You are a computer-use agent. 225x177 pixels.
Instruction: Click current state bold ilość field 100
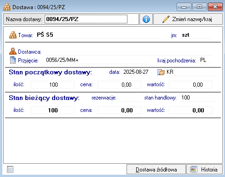52,110
